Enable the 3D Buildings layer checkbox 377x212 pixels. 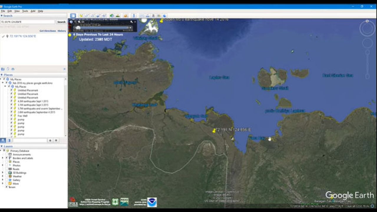coord(6,173)
